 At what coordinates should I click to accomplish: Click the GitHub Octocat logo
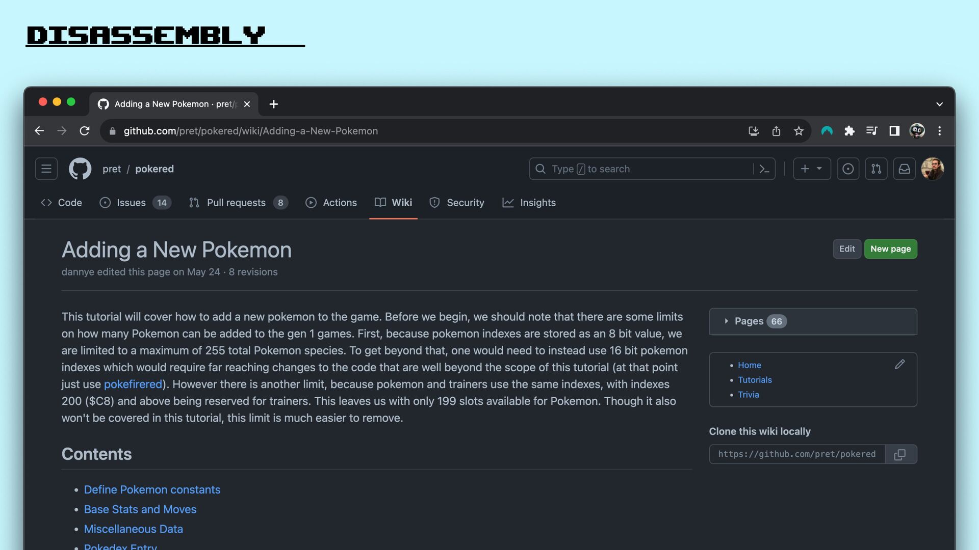pos(80,169)
